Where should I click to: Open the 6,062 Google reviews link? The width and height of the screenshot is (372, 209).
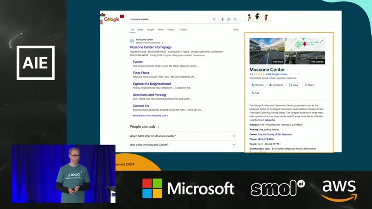tap(276, 74)
